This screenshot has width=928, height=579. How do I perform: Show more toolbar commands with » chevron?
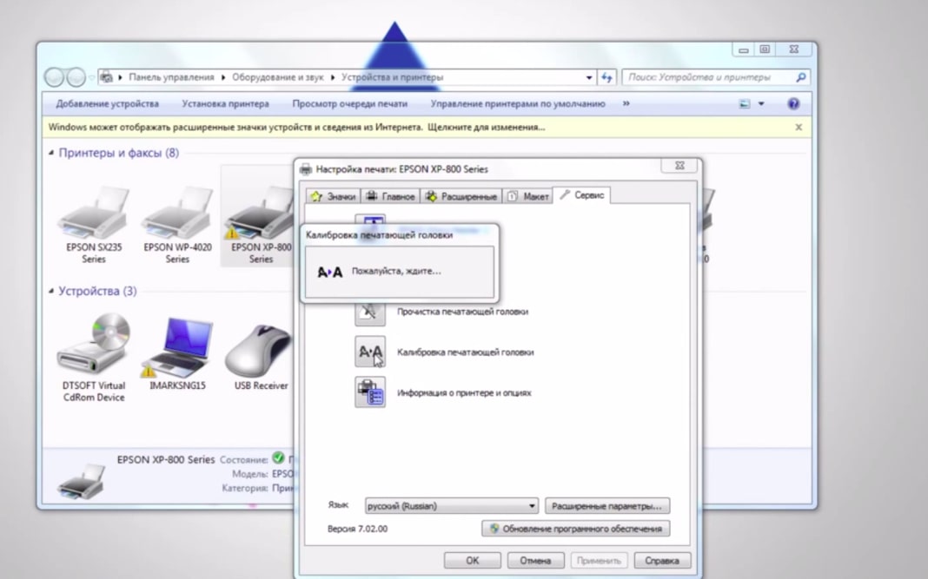[x=626, y=103]
